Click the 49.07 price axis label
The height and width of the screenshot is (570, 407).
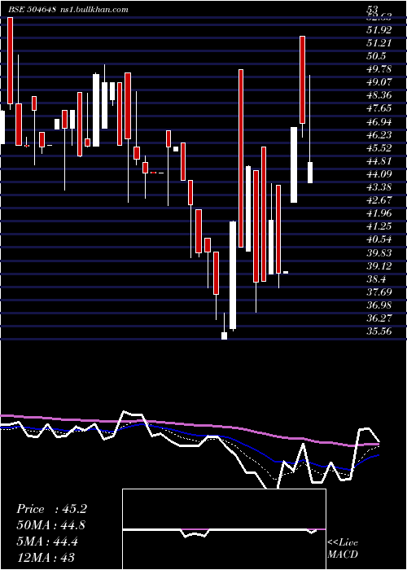point(379,82)
